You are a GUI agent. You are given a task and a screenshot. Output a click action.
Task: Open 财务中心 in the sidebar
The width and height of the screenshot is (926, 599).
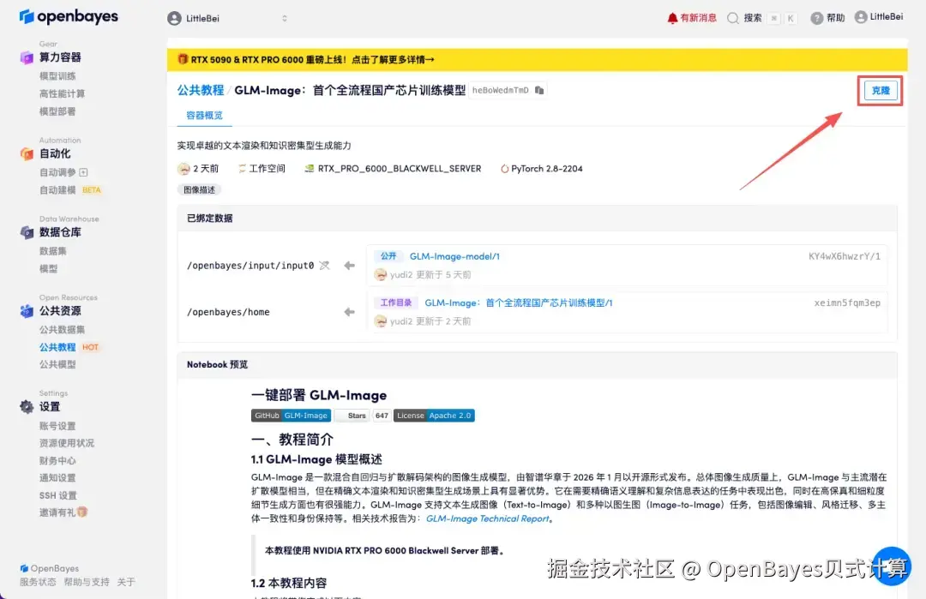[57, 460]
